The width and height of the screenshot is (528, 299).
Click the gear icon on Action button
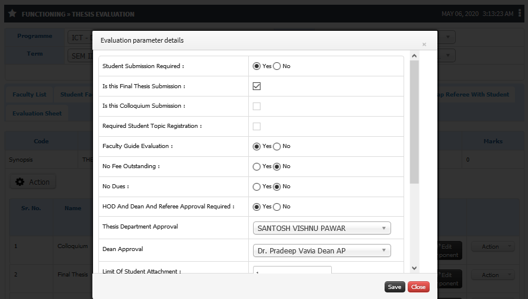pos(20,182)
